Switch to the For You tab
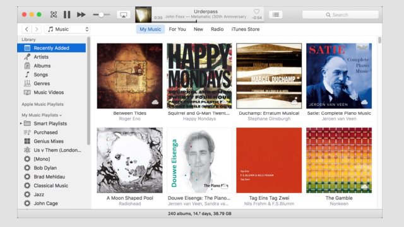The image size is (404, 227). click(177, 29)
